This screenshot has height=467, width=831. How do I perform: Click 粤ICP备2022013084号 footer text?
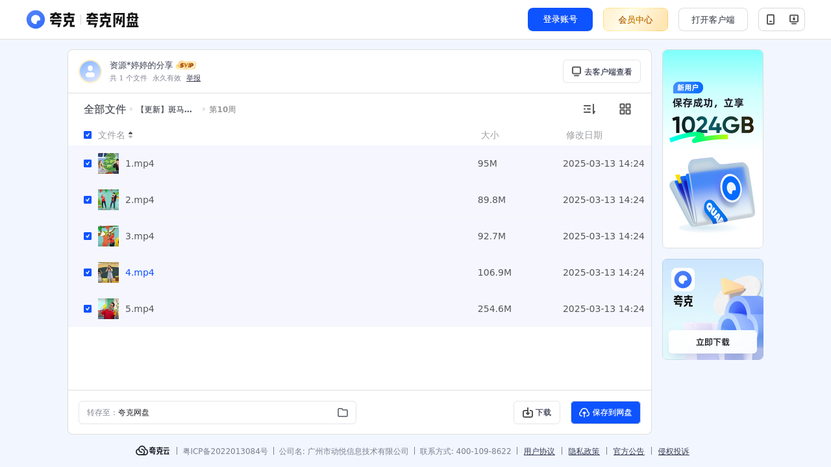coord(225,451)
